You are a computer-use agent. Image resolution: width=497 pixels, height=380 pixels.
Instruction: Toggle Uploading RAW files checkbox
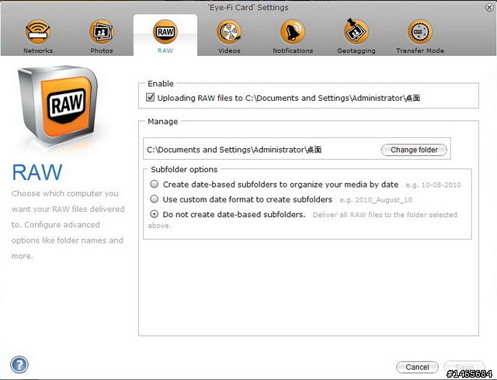point(150,97)
